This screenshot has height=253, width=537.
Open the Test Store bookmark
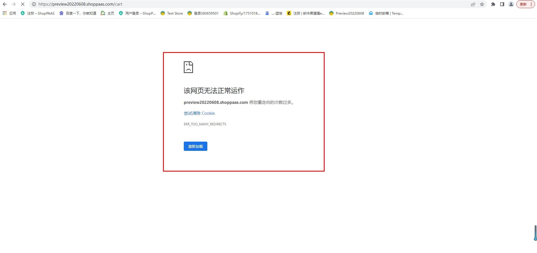point(172,13)
